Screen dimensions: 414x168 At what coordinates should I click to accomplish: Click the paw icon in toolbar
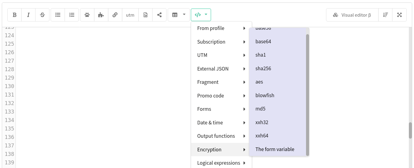click(x=87, y=15)
